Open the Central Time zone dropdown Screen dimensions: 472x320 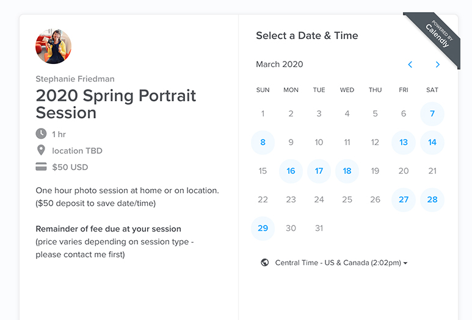341,263
